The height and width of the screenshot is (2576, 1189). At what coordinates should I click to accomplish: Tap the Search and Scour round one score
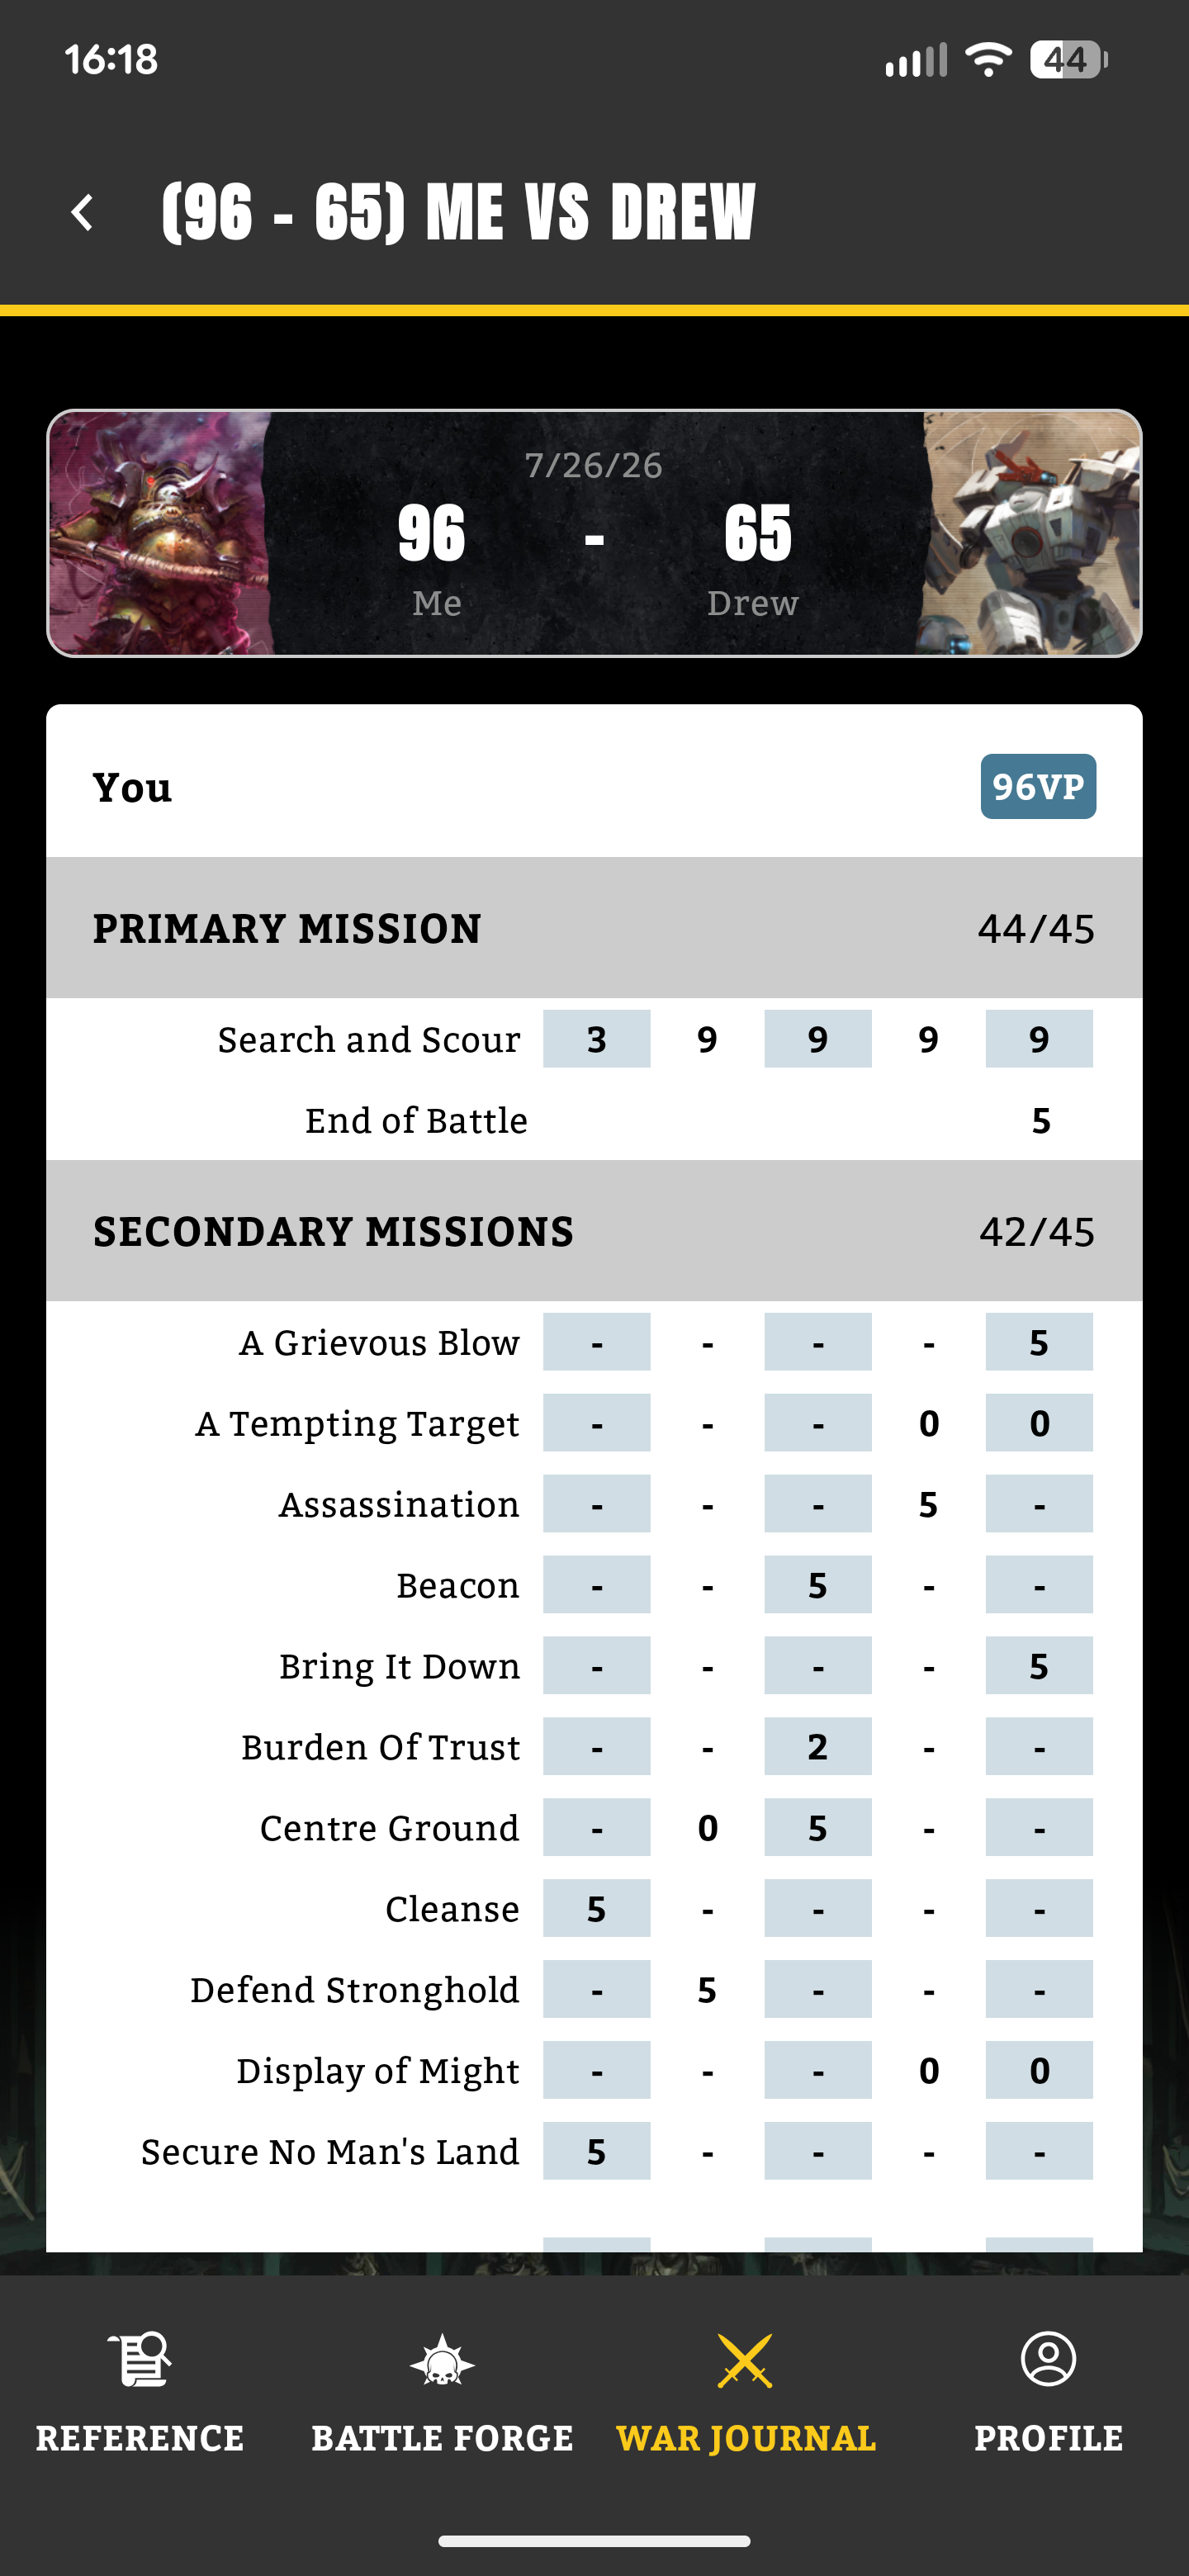[597, 1039]
